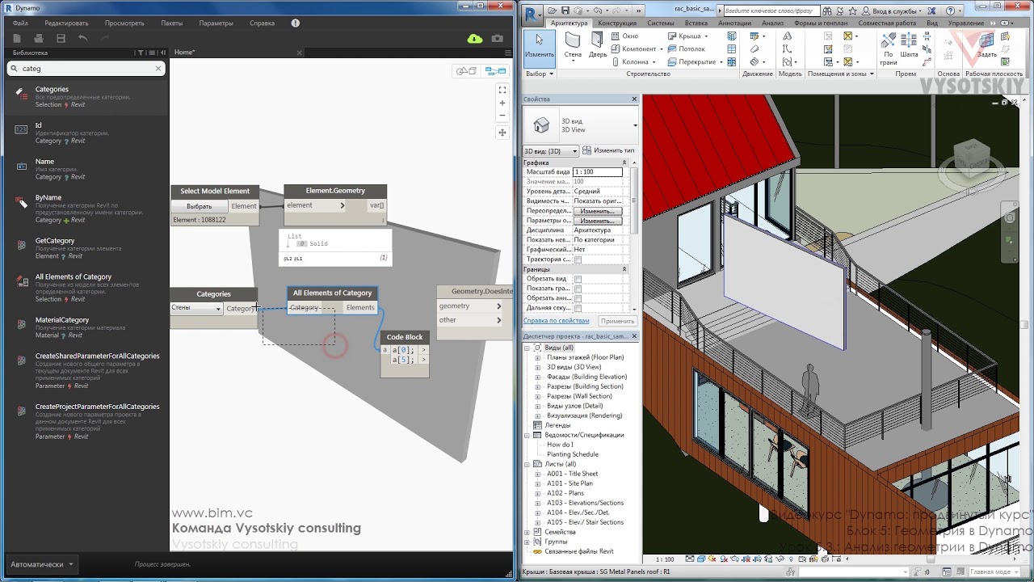Viewport: 1034px width, 582px height.
Task: Expand Планы этажей (Floor Plan) tree node
Action: [x=538, y=357]
